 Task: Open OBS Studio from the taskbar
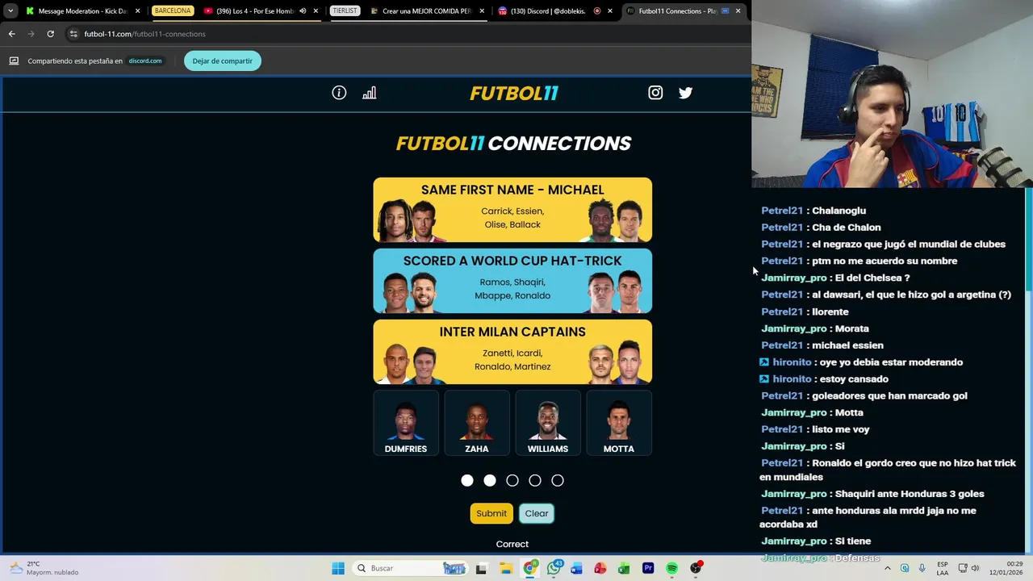click(696, 568)
